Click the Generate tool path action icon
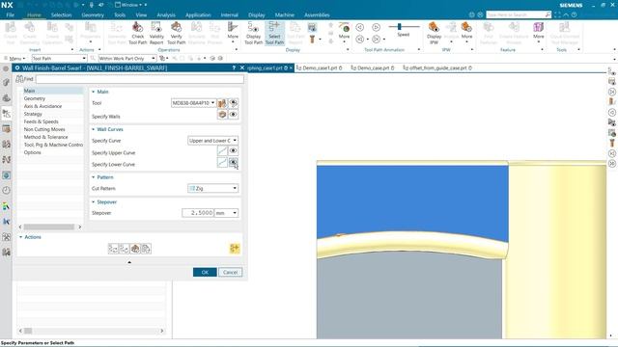Screen dimensions: 618x347 [113, 249]
